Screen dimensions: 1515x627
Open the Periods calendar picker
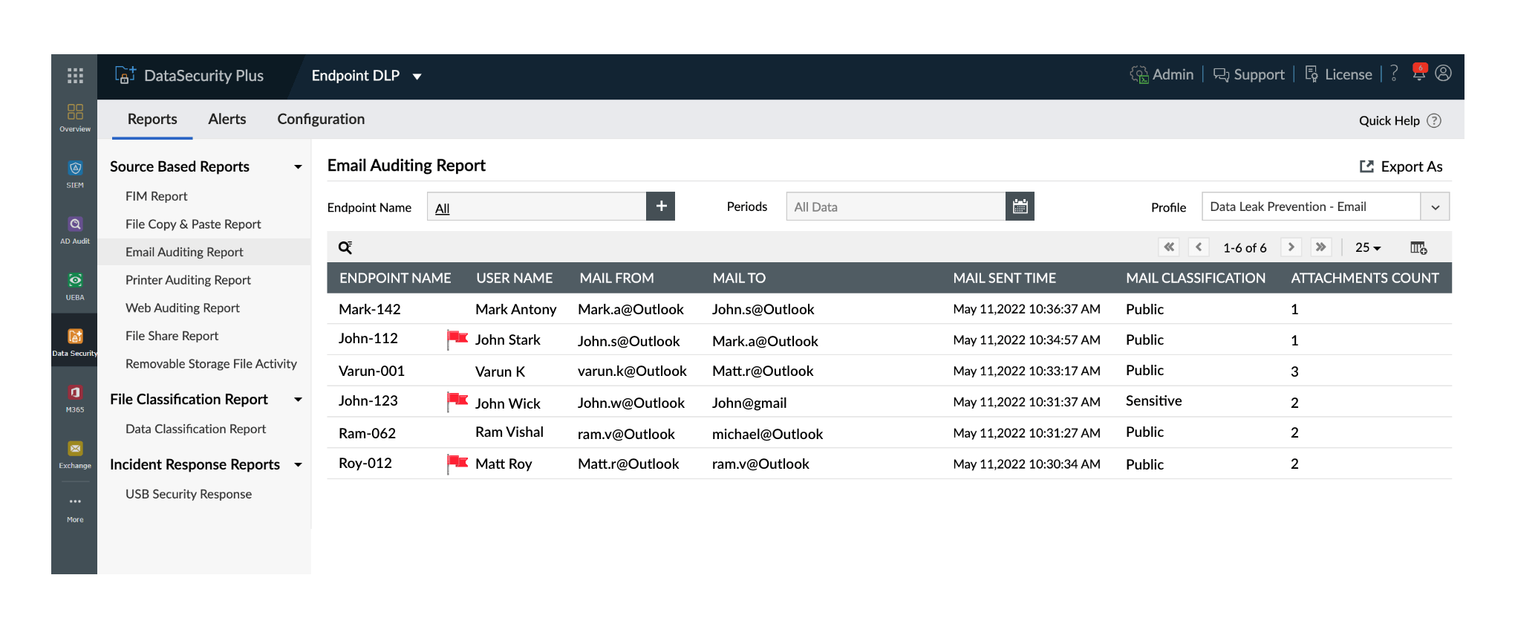point(1020,206)
